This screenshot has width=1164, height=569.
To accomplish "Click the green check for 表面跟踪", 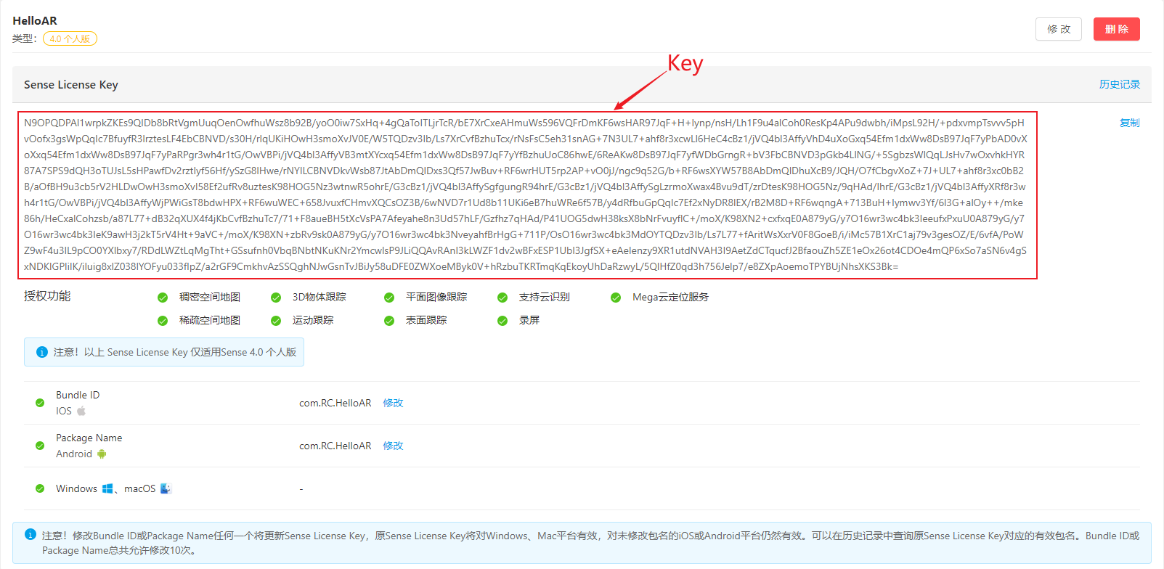I will pyautogui.click(x=389, y=321).
